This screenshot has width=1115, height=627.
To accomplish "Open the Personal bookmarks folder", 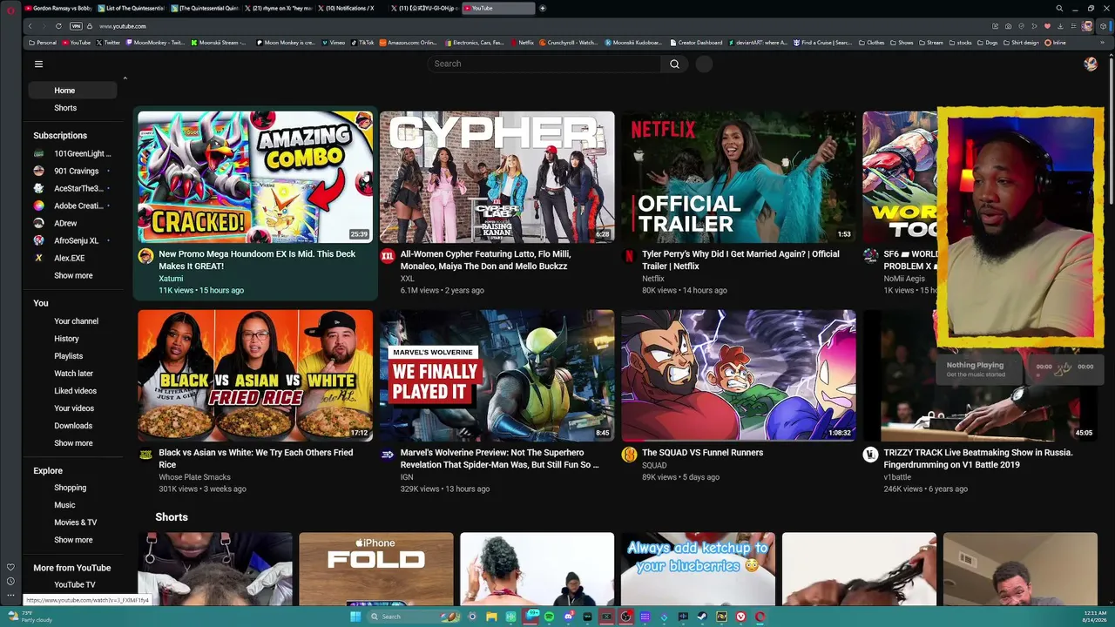I will [43, 42].
